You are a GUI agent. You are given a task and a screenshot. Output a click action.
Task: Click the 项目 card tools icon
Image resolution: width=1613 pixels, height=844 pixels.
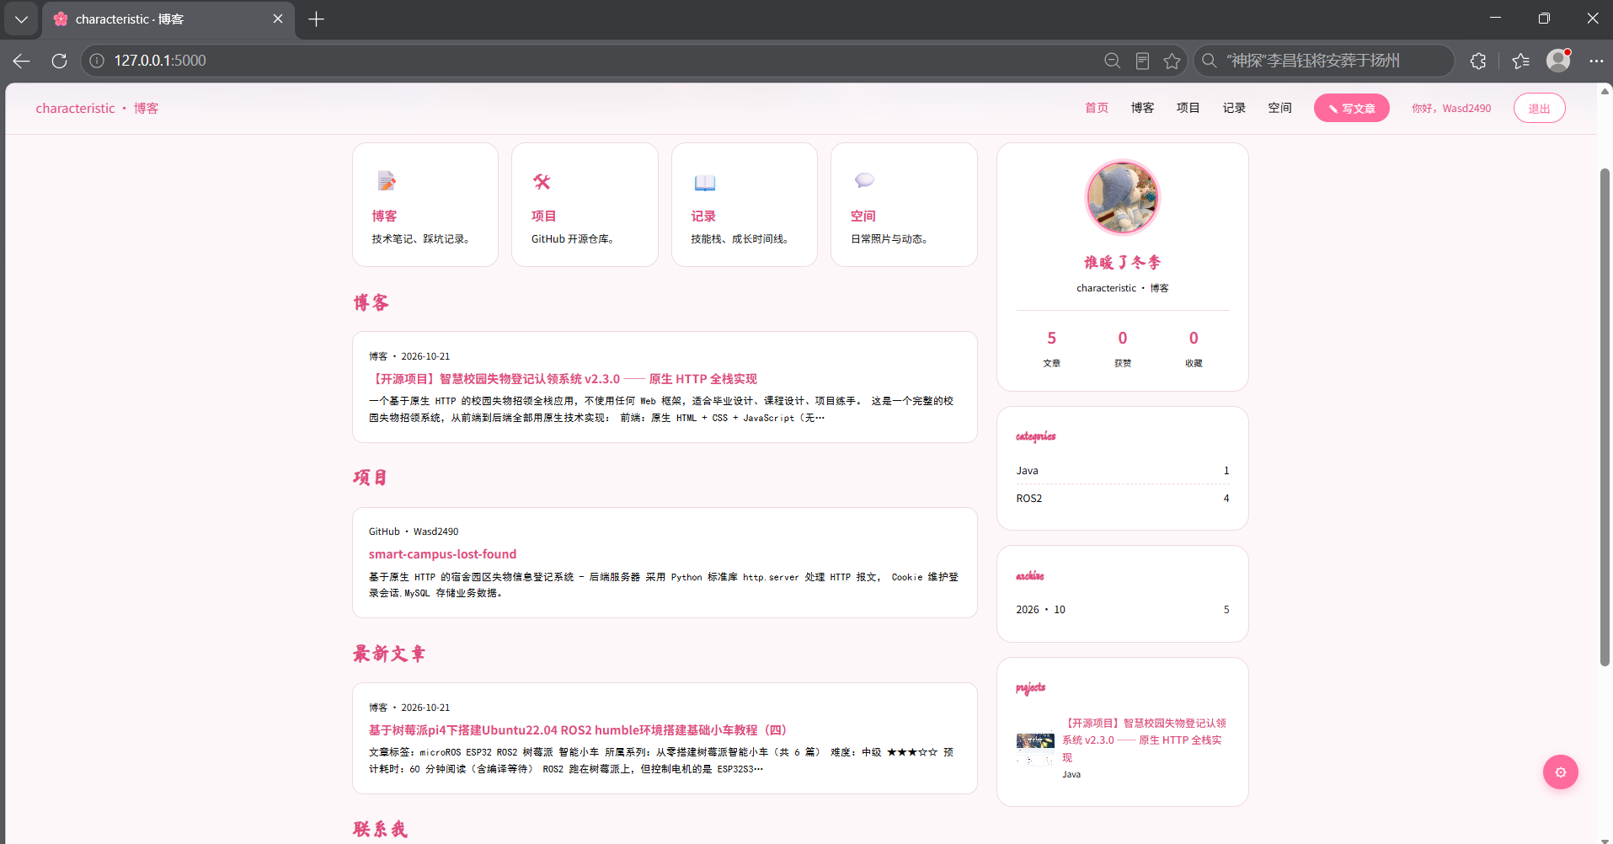pos(542,181)
